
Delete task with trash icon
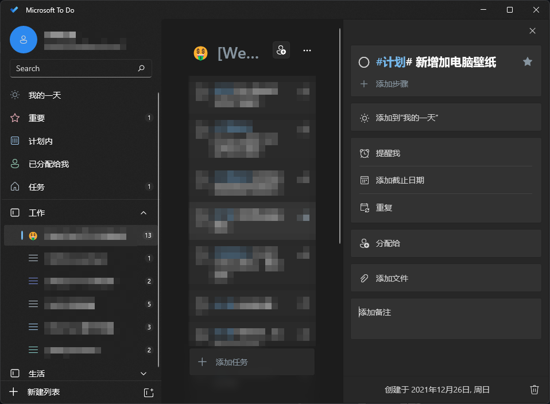534,390
